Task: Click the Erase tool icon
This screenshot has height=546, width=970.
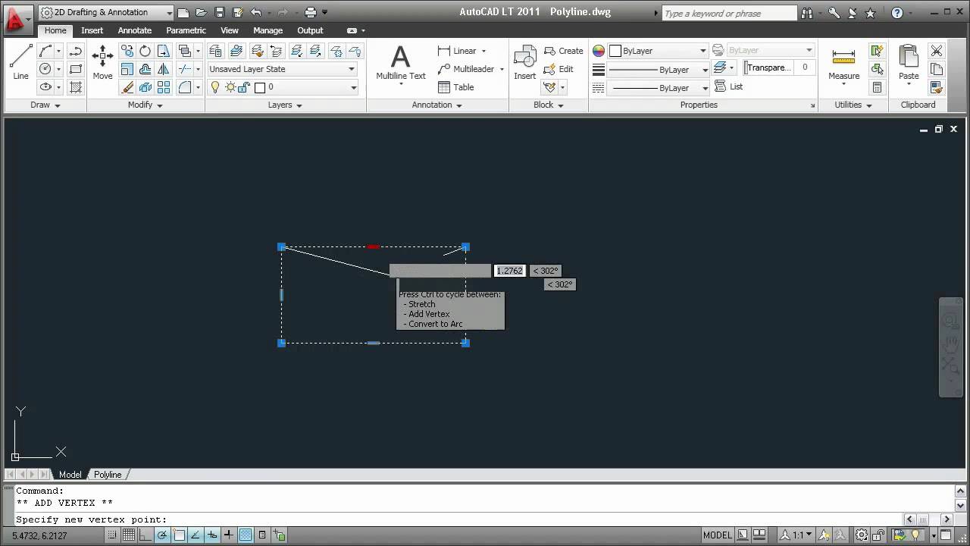Action: (127, 87)
